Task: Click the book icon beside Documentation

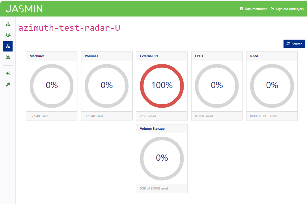Action: [241, 9]
